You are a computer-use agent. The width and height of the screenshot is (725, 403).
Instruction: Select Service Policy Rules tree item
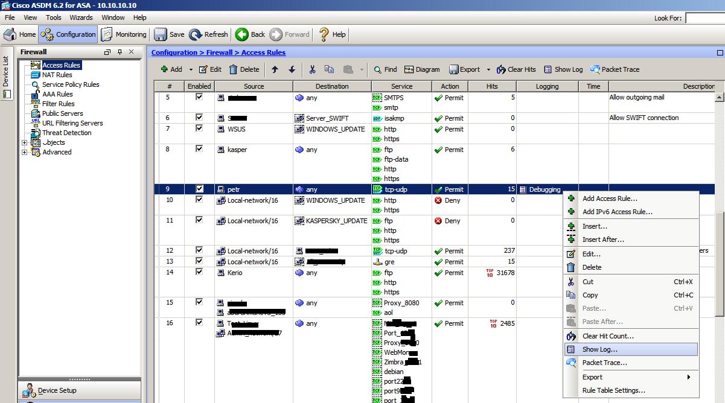(x=71, y=84)
